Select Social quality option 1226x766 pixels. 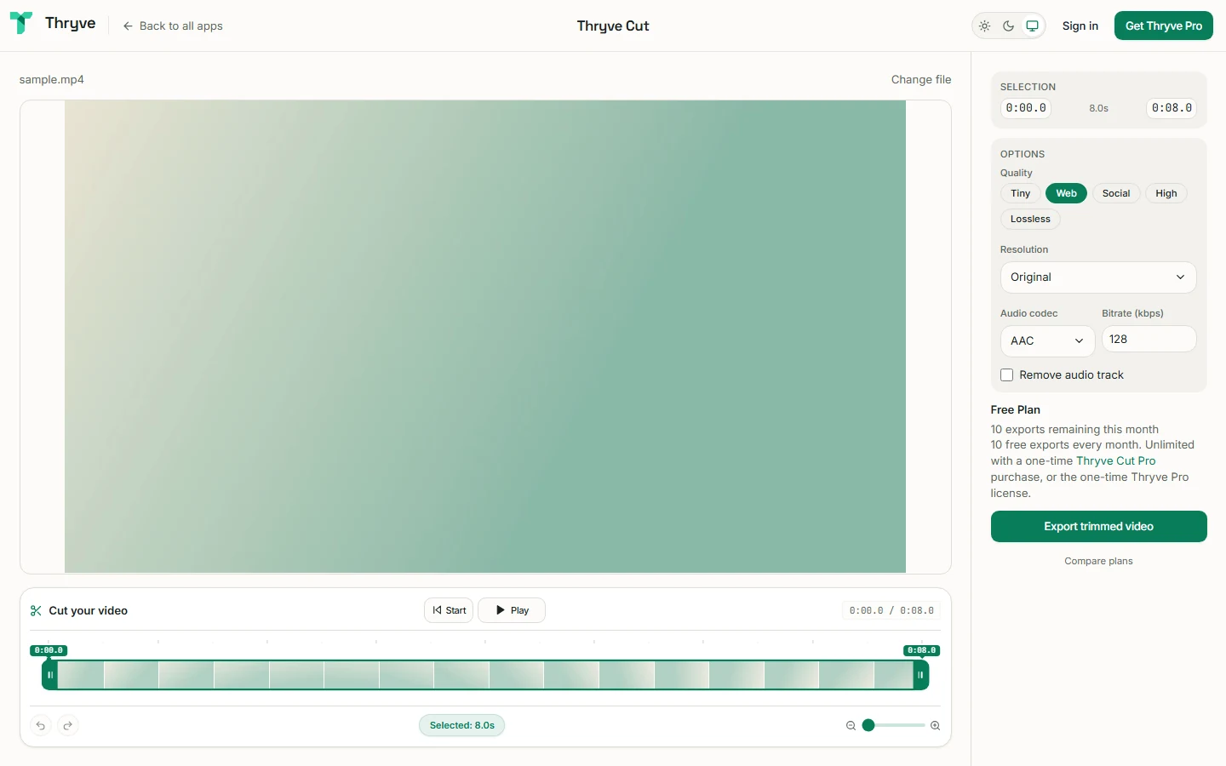pyautogui.click(x=1116, y=193)
